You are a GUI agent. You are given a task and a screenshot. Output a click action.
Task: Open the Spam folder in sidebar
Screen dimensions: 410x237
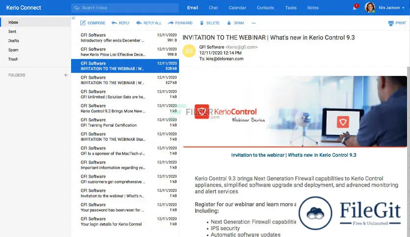[x=36, y=50]
